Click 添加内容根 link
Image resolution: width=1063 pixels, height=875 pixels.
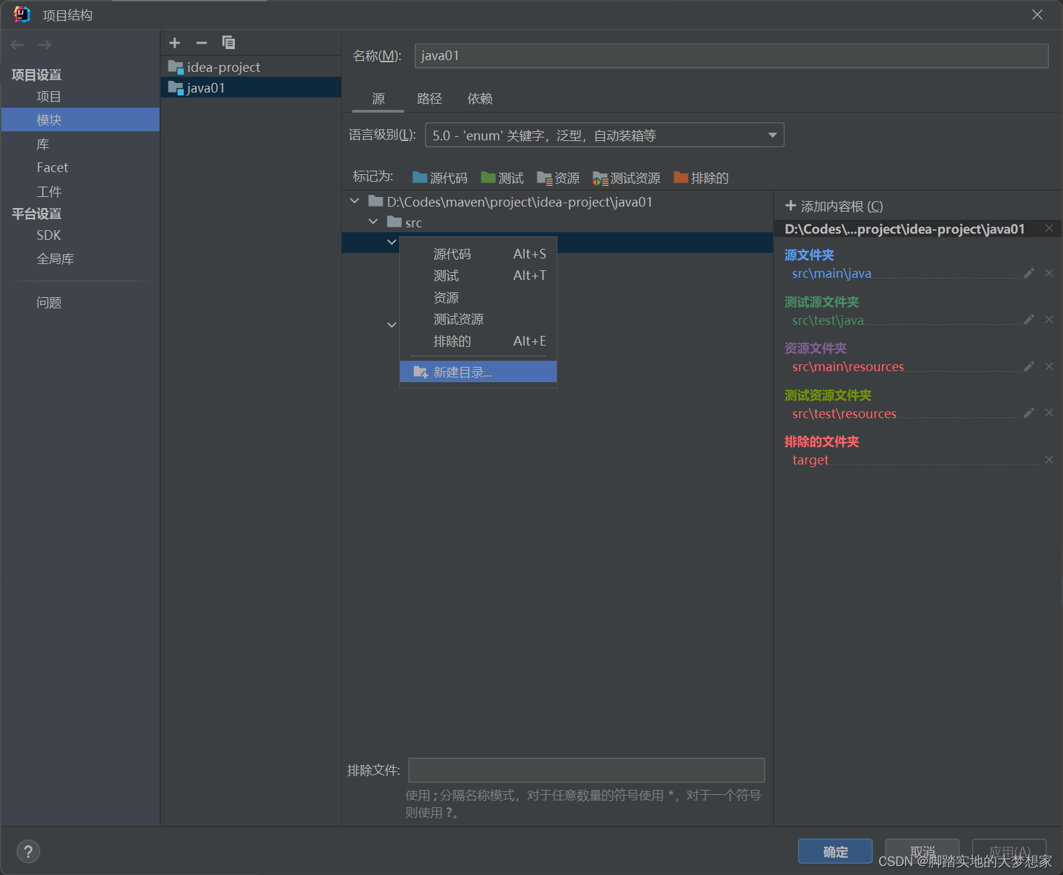coord(841,206)
